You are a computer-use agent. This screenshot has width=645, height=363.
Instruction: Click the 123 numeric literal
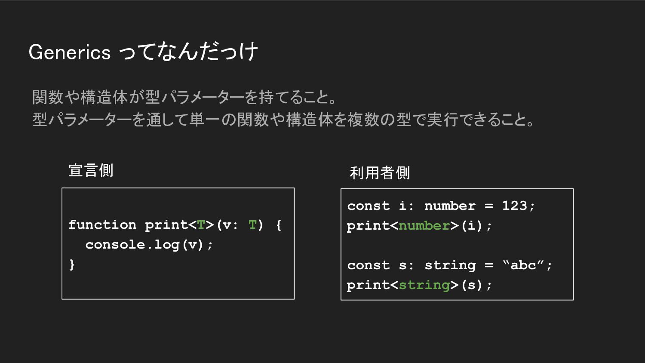click(x=514, y=205)
